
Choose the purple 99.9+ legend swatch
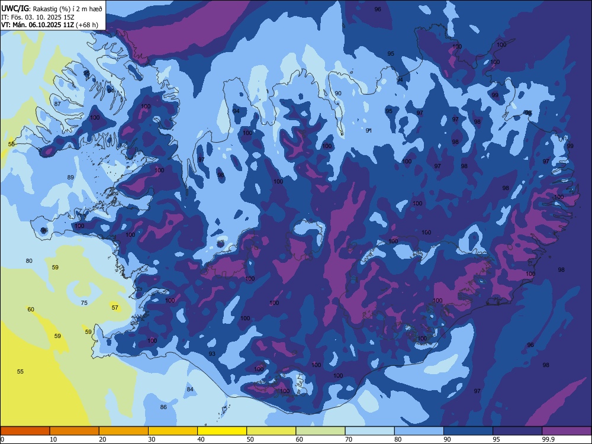[567, 431]
